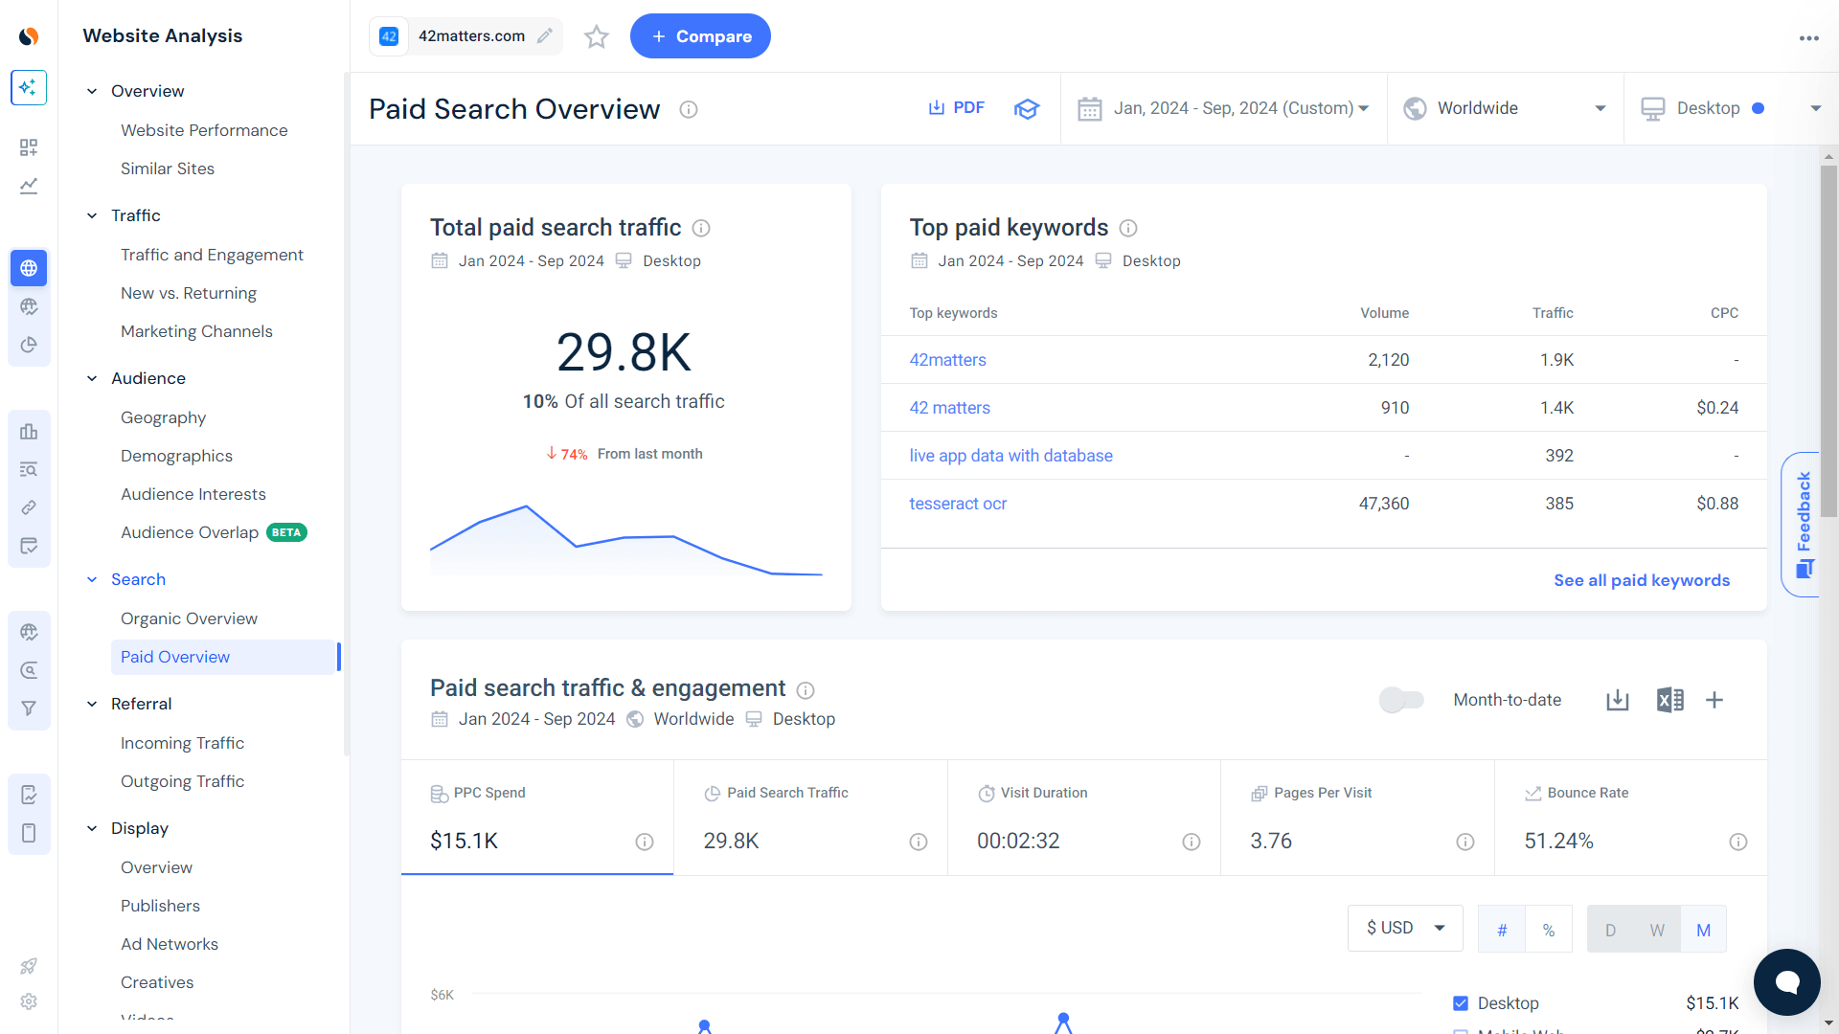Open the Feedback side tab
Image resolution: width=1839 pixels, height=1034 pixels.
click(x=1802, y=525)
